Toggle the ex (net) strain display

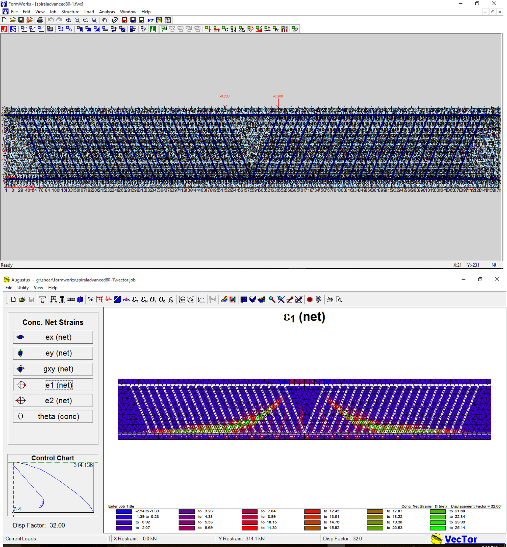(x=53, y=337)
